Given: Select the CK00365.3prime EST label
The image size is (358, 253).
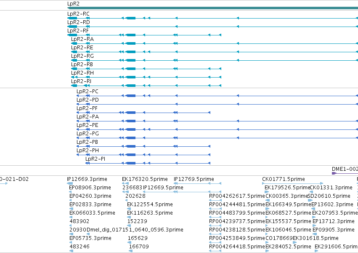Looking at the screenshot, I should [287, 196].
